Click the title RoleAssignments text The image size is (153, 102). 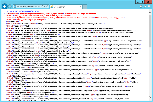[18, 34]
